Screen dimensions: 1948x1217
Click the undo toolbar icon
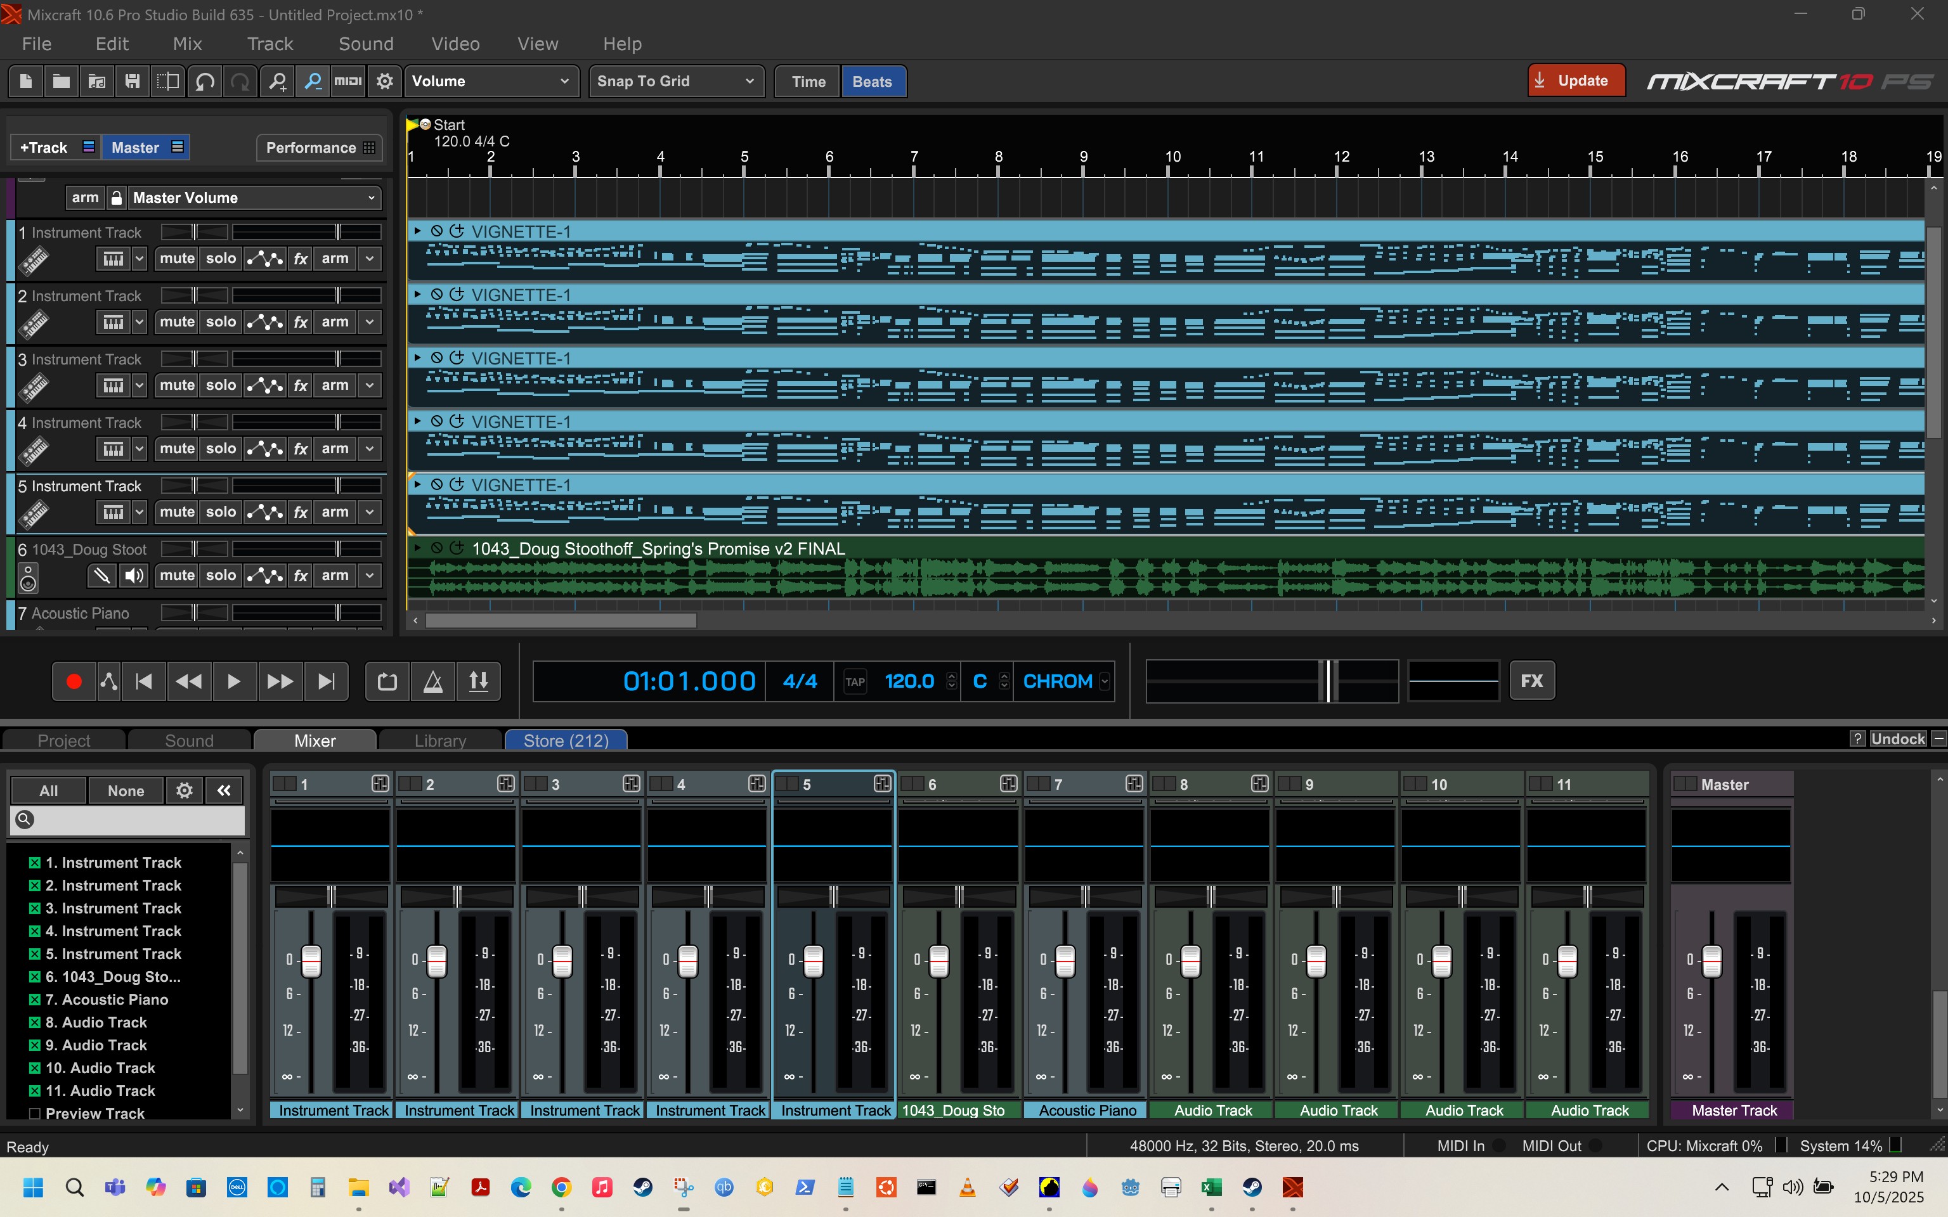click(204, 81)
